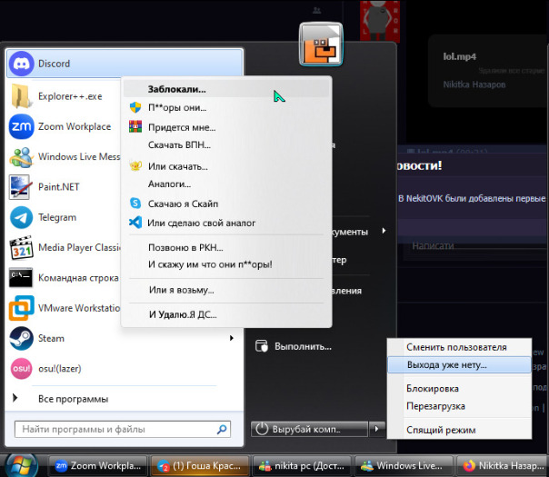Click Skype icon in jump list
549x477 pixels.
point(135,204)
